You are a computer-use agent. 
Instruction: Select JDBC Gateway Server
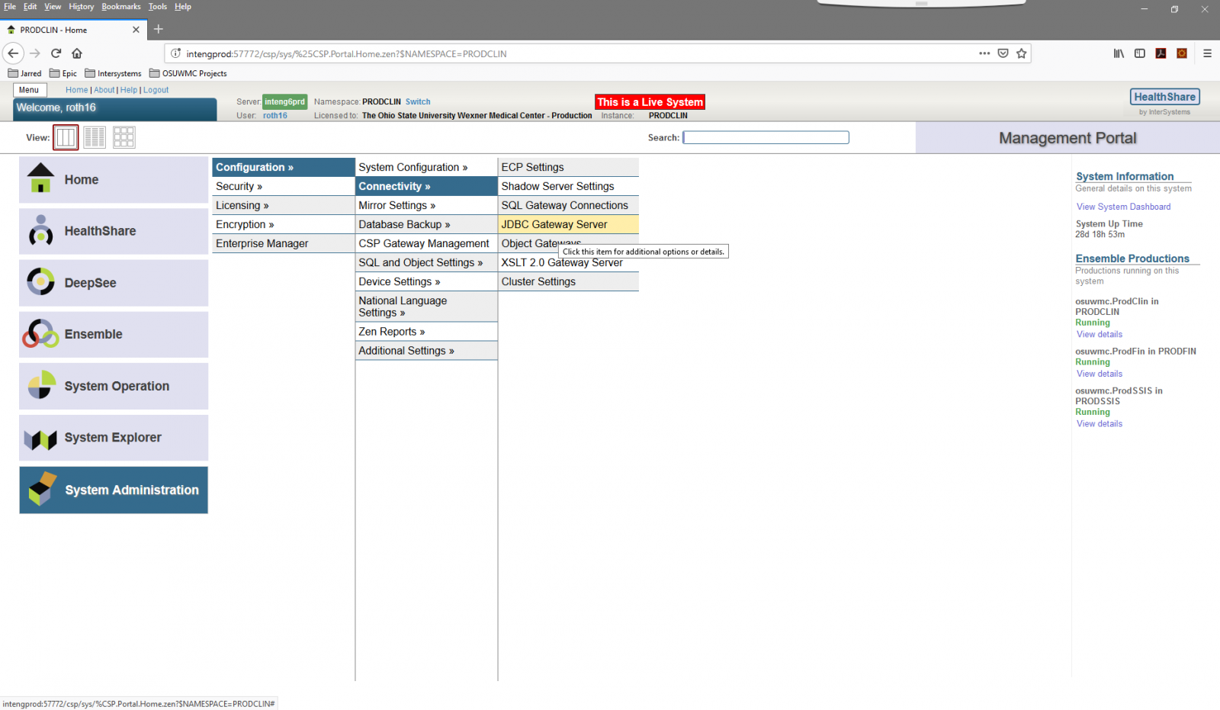coord(569,224)
